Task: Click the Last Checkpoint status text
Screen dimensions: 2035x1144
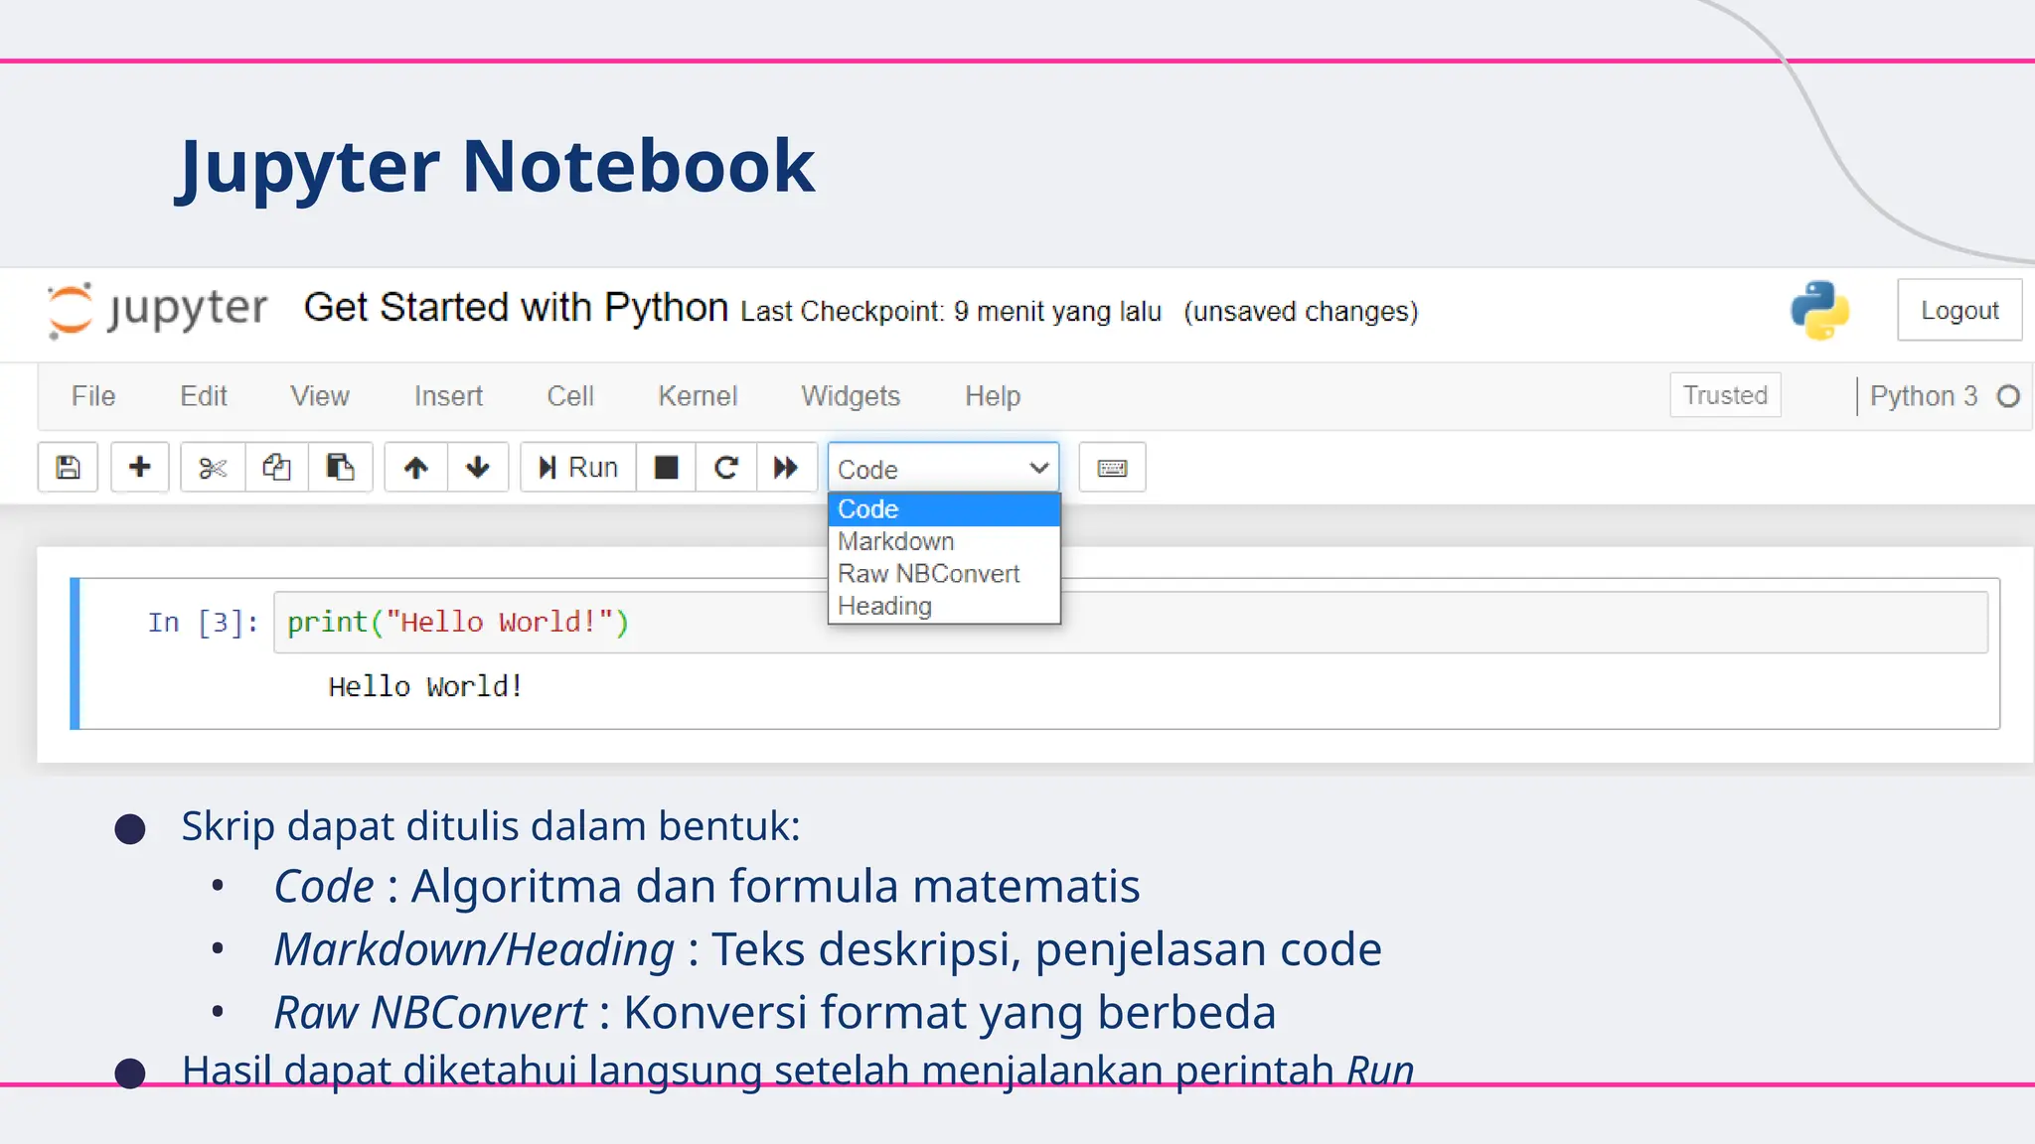Action: [x=951, y=312]
